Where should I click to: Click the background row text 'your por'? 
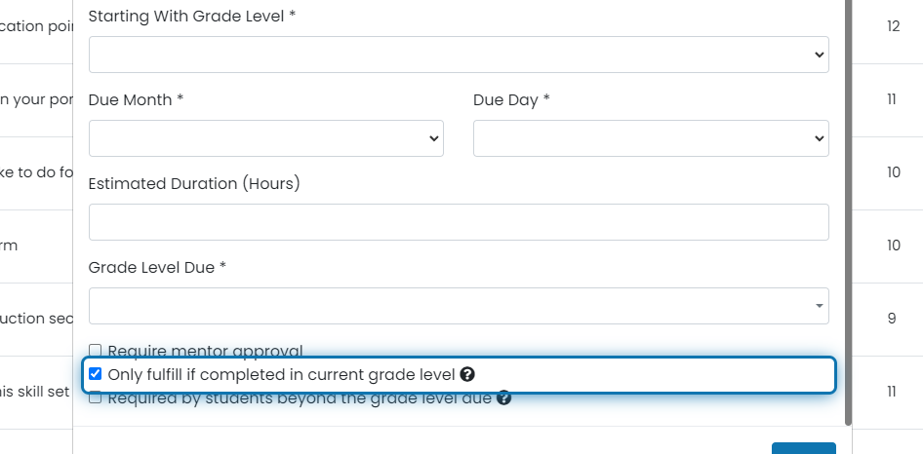click(36, 99)
